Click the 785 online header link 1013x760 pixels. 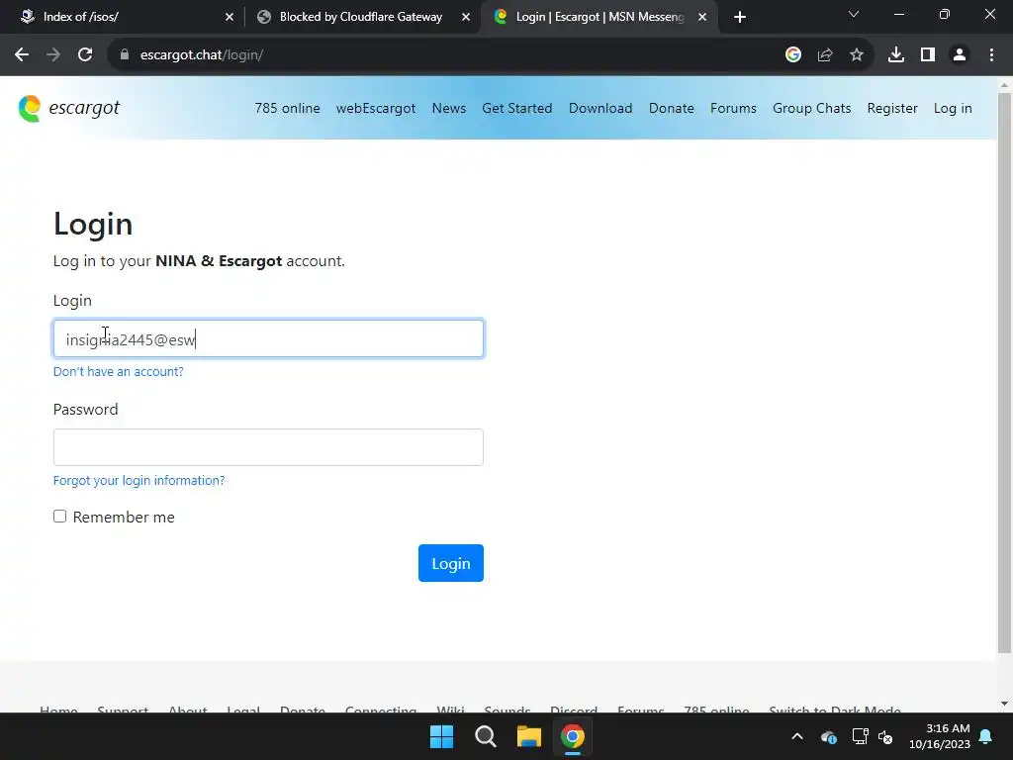pos(288,108)
